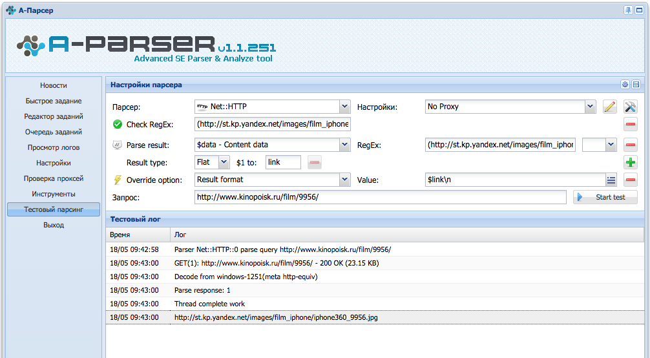Click the Лог column header
650x358 pixels.
tap(407, 235)
